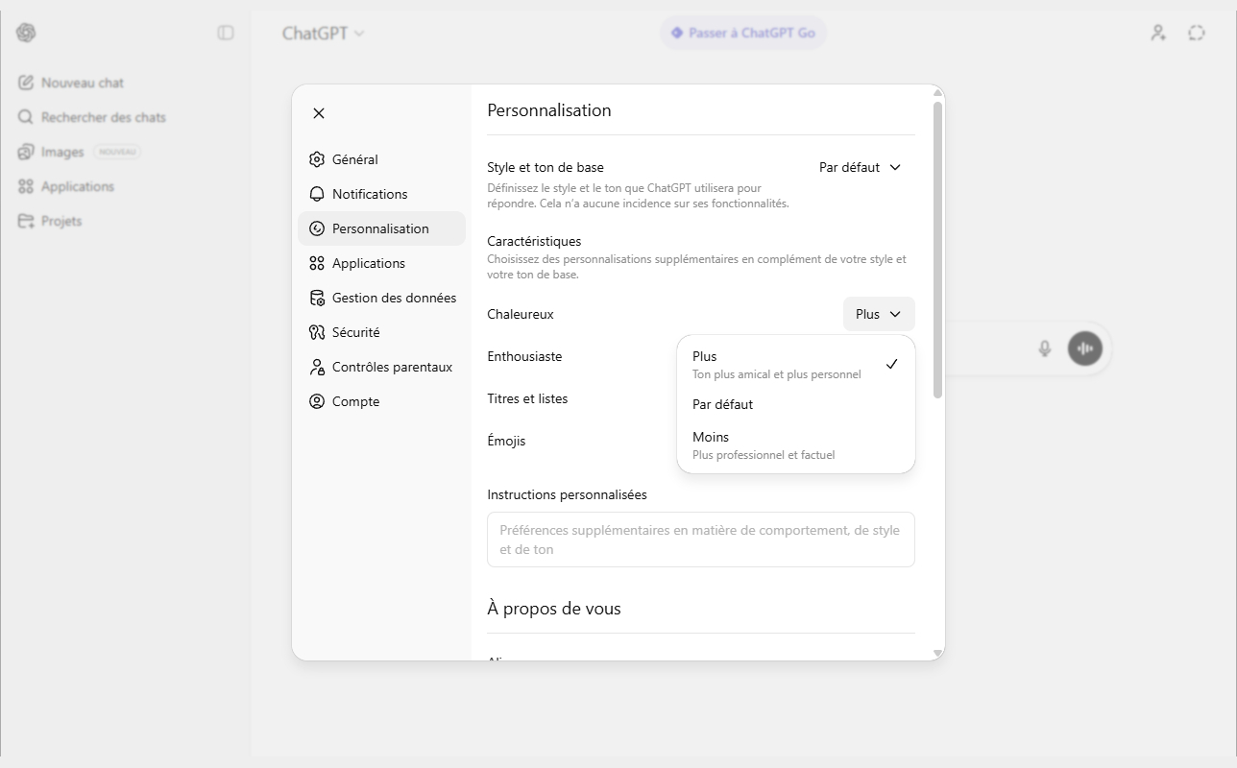Click the Notifications bell icon
Image resolution: width=1237 pixels, height=768 pixels.
[317, 194]
